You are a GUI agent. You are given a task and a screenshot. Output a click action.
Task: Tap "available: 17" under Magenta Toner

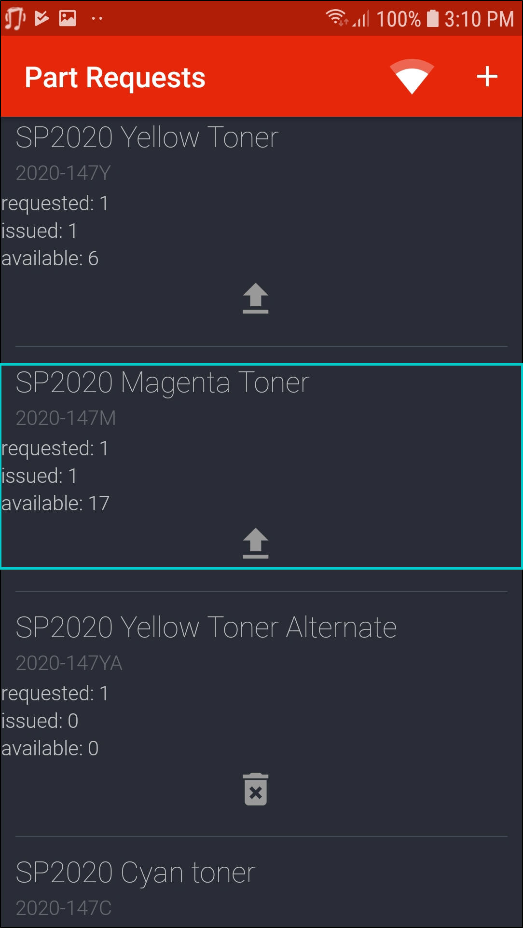(x=55, y=504)
